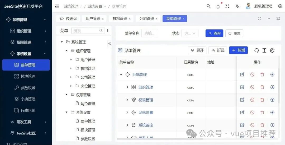The height and width of the screenshot is (145, 285).
Task: Focus the menu tree 搜索 box
Action: point(88,31)
